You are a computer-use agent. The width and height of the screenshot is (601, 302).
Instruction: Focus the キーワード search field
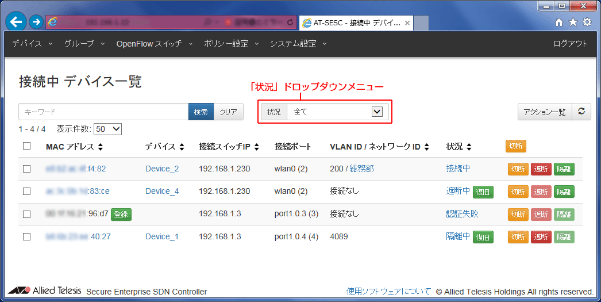point(103,112)
